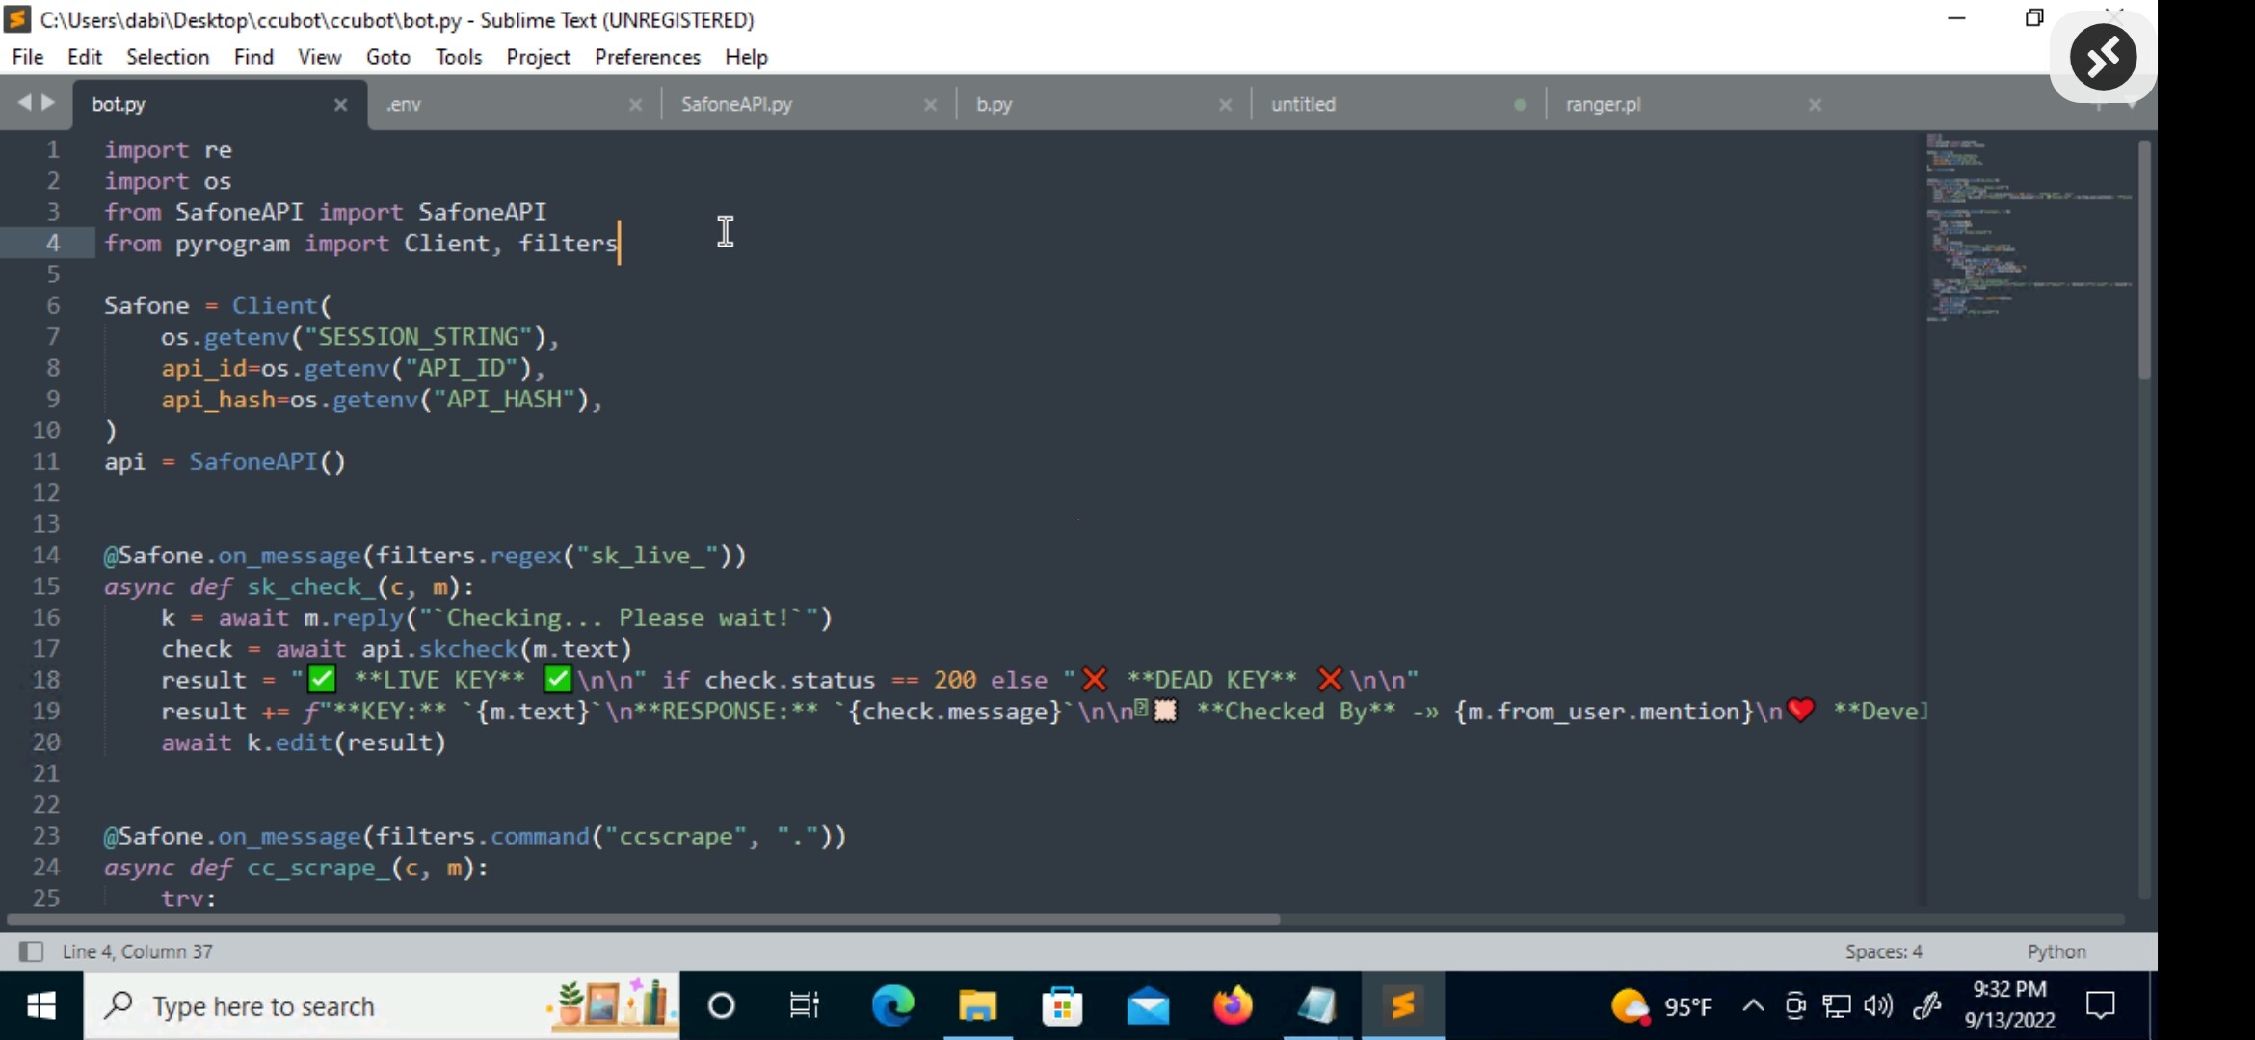Screen dimensions: 2255x1040
Task: Click the previous tab arrow in tab bar
Action: pyautogui.click(x=24, y=102)
